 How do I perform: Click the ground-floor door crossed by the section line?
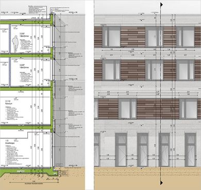164,150
